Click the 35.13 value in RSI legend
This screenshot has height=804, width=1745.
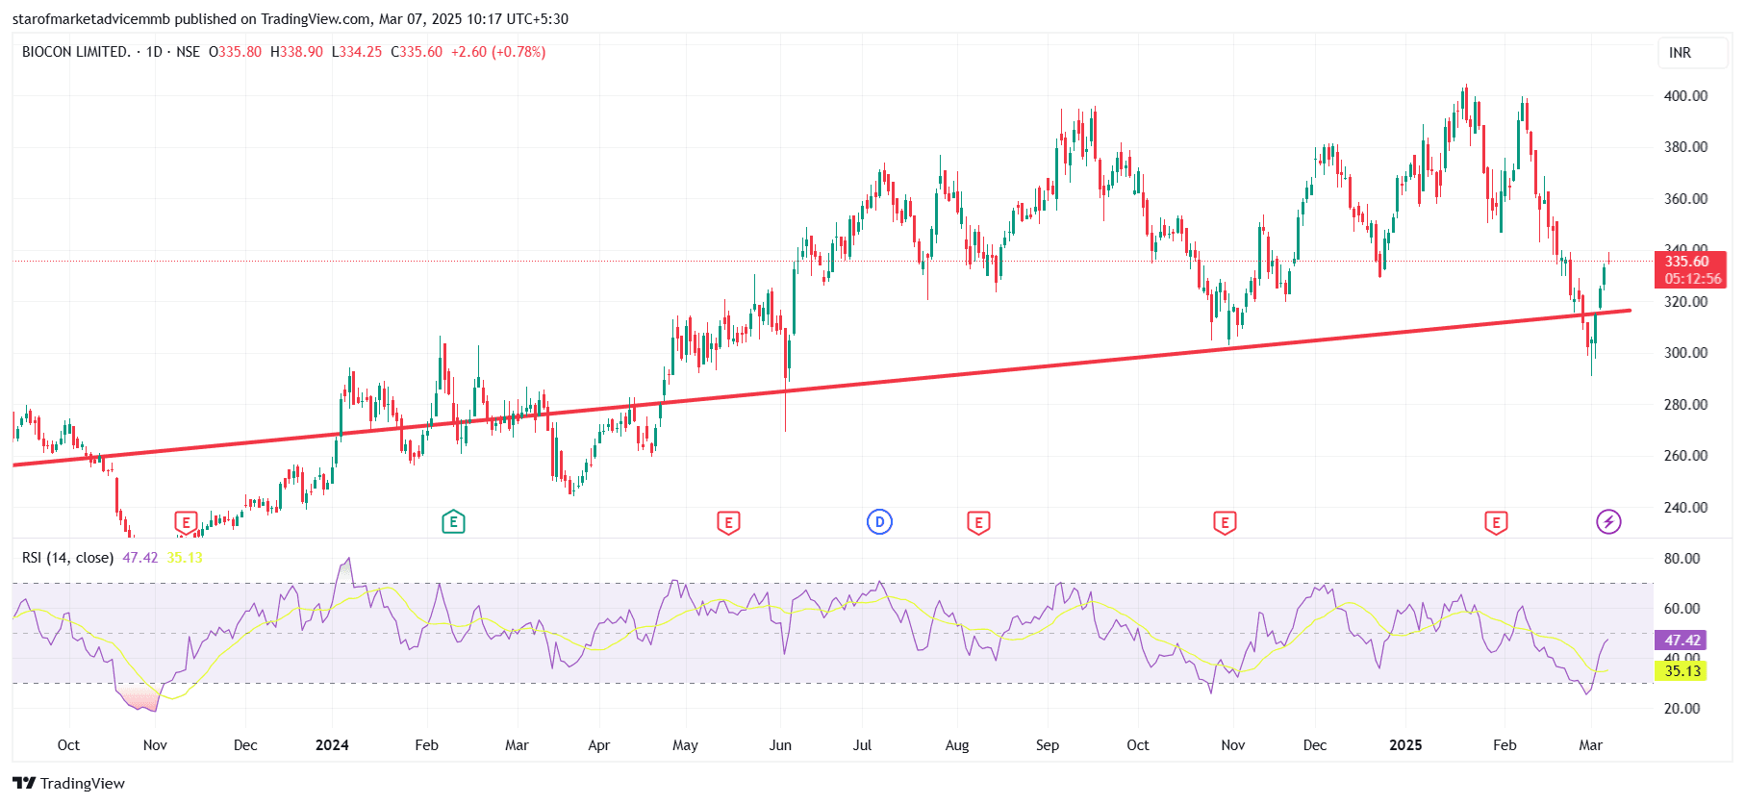[185, 558]
